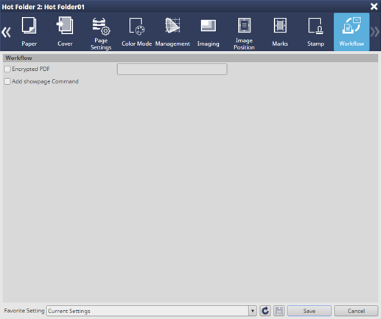The width and height of the screenshot is (381, 319).
Task: Open the Image Position tab
Action: 244,32
